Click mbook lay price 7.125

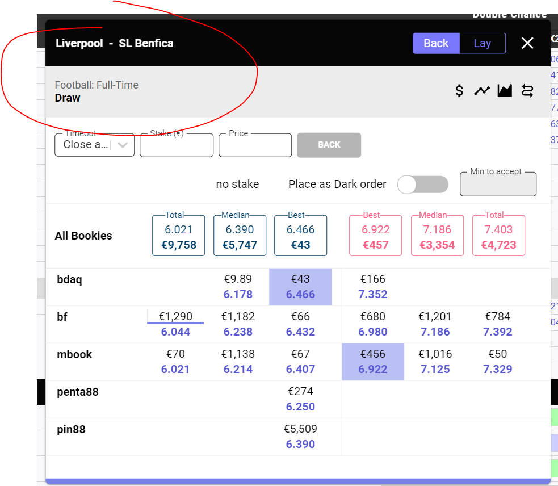(435, 369)
